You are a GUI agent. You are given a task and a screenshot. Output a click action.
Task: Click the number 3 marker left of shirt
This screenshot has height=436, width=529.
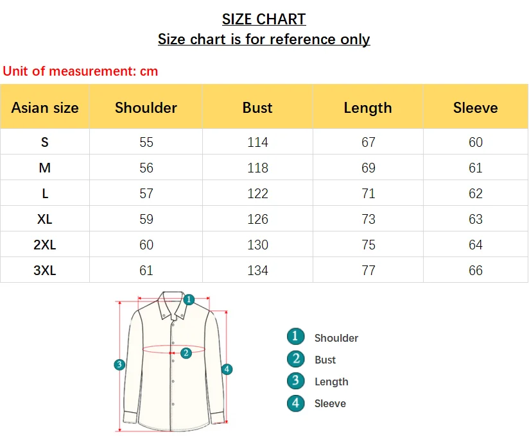[x=119, y=365]
